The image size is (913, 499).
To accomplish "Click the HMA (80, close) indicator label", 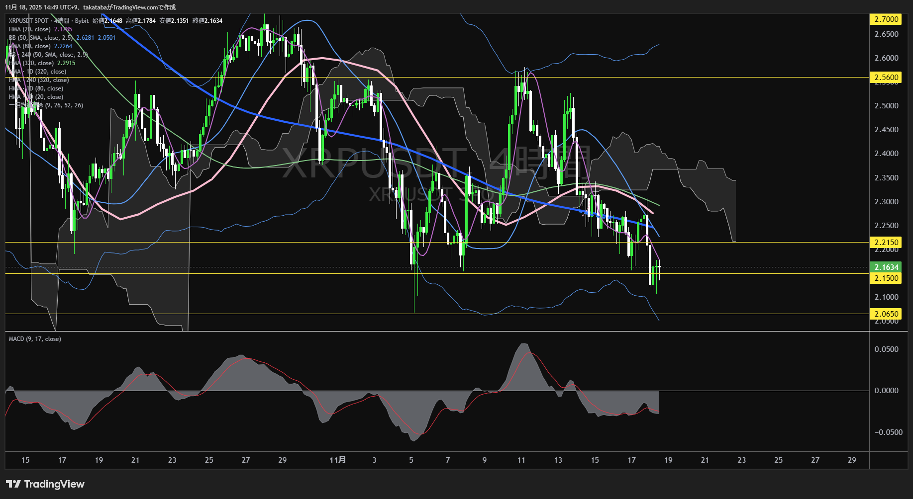I will click(x=30, y=46).
